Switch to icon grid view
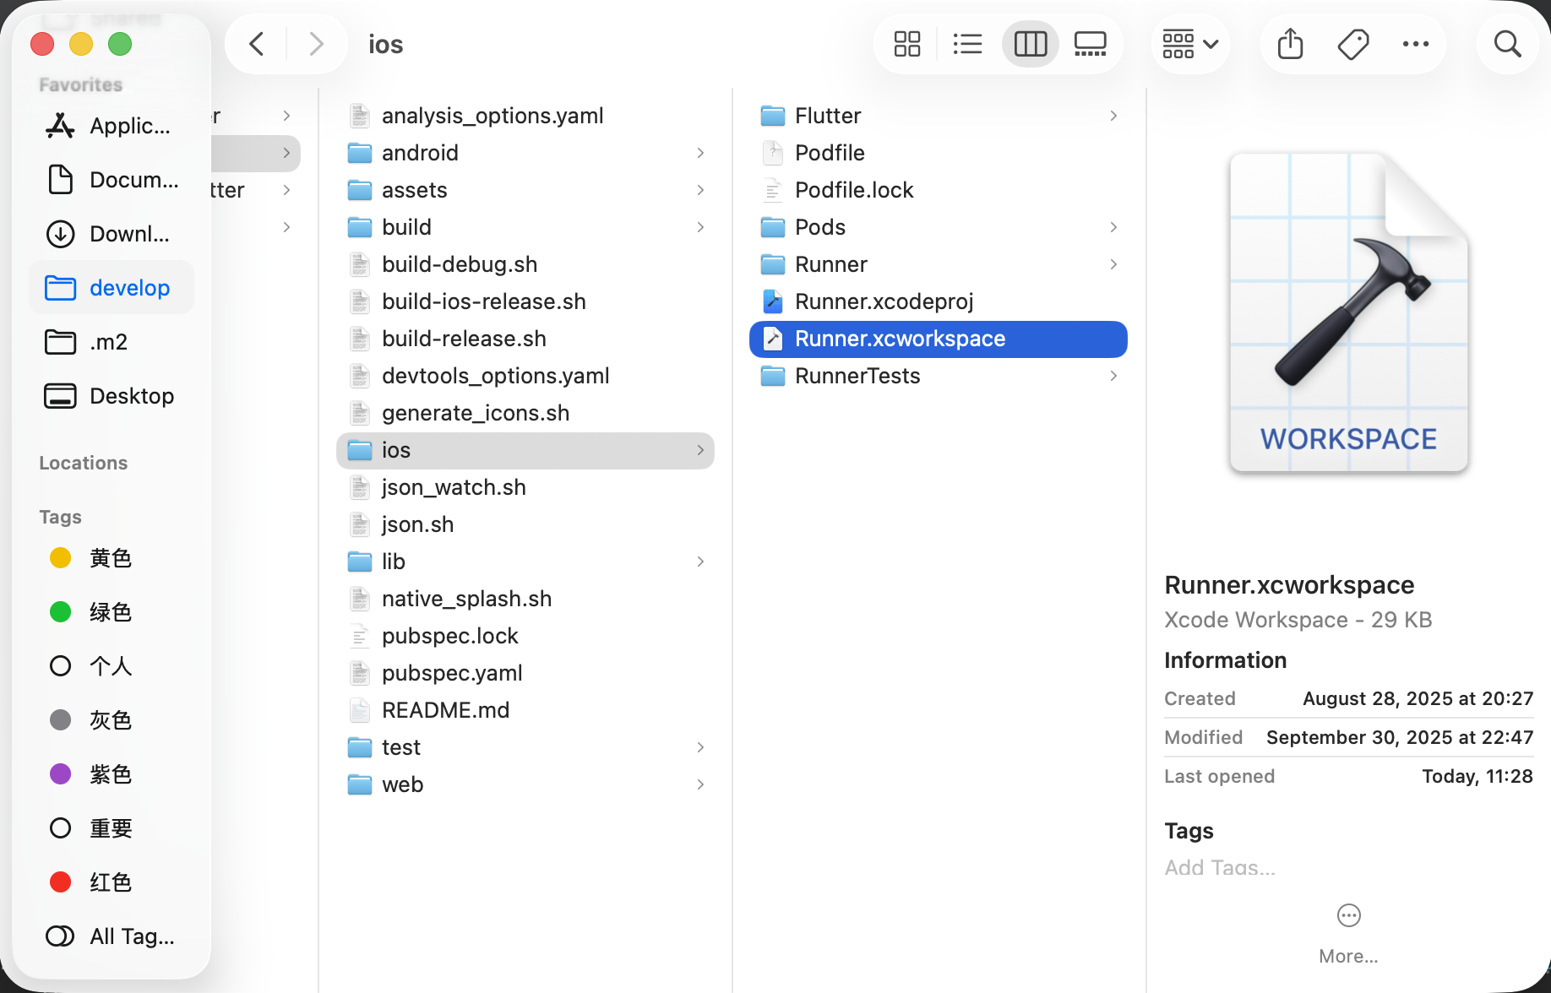The image size is (1551, 993). click(906, 44)
